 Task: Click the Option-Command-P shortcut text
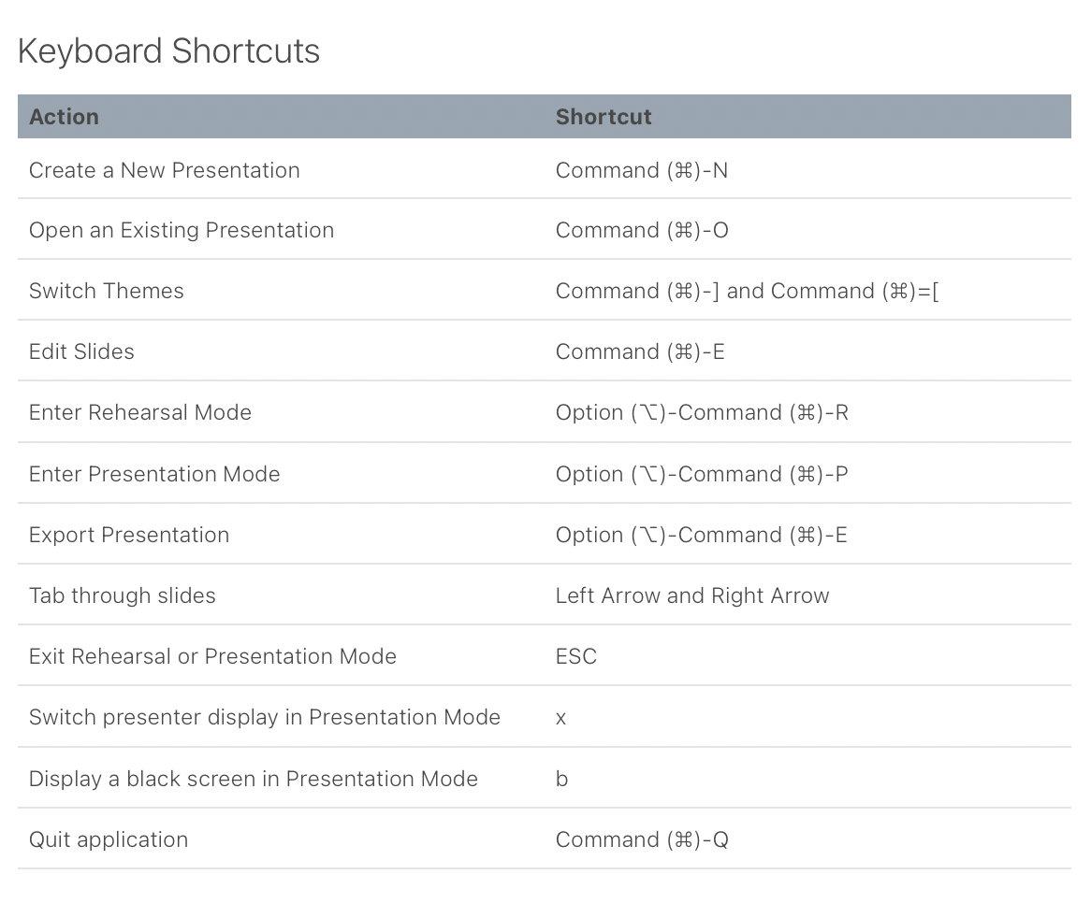click(702, 474)
